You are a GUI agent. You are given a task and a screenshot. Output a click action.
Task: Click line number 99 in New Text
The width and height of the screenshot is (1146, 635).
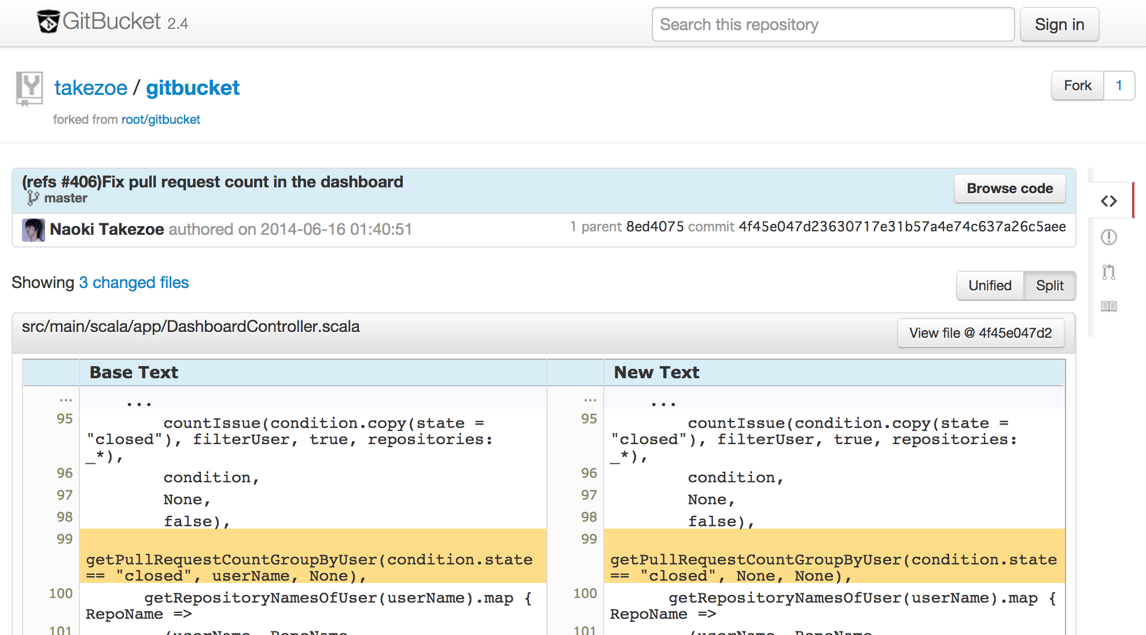click(589, 539)
